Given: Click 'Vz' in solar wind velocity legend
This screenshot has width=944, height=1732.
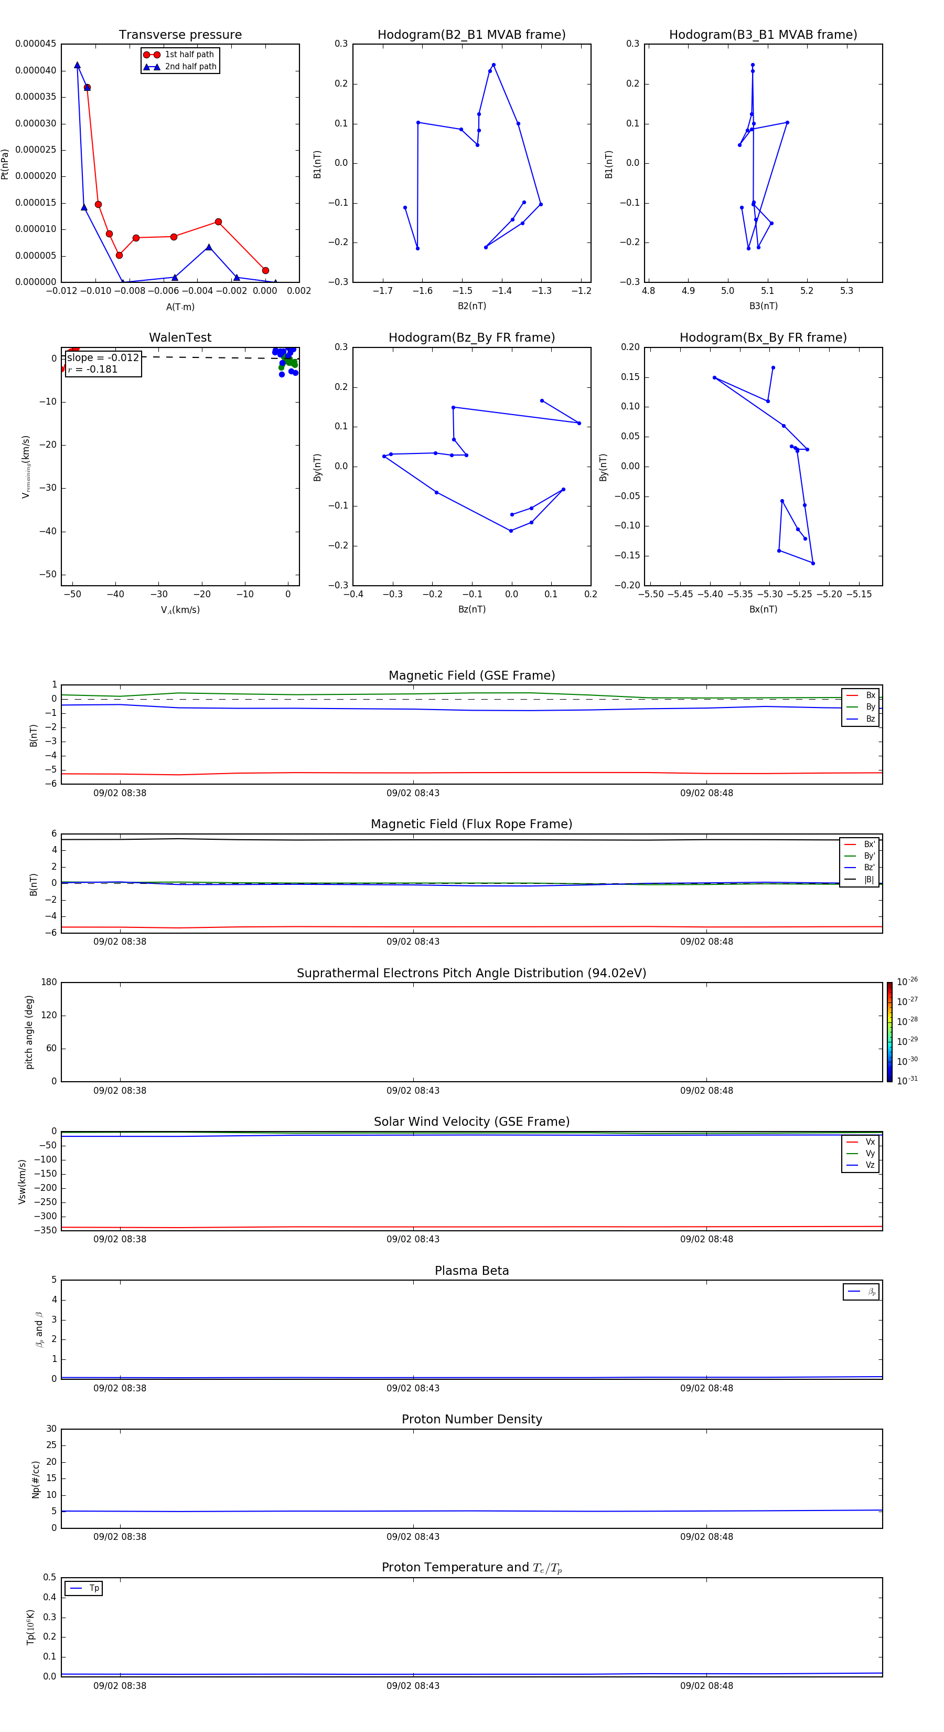Looking at the screenshot, I should click(870, 1165).
